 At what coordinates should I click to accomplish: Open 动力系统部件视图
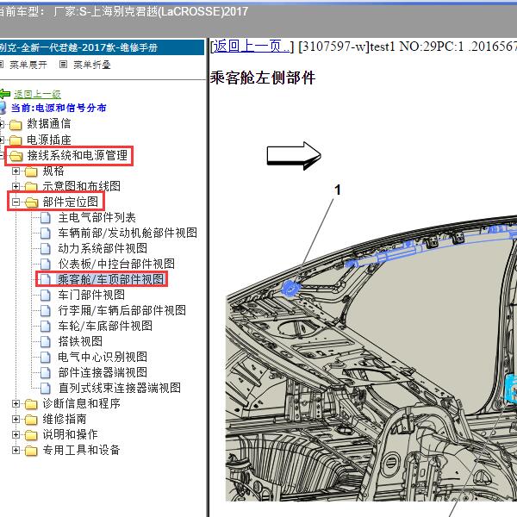coord(103,248)
